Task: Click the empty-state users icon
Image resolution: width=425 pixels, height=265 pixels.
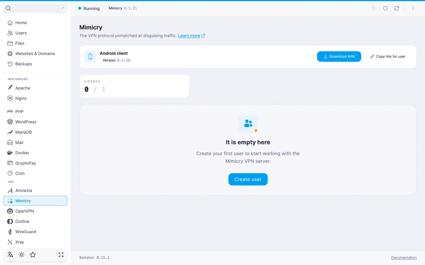Action: point(248,124)
